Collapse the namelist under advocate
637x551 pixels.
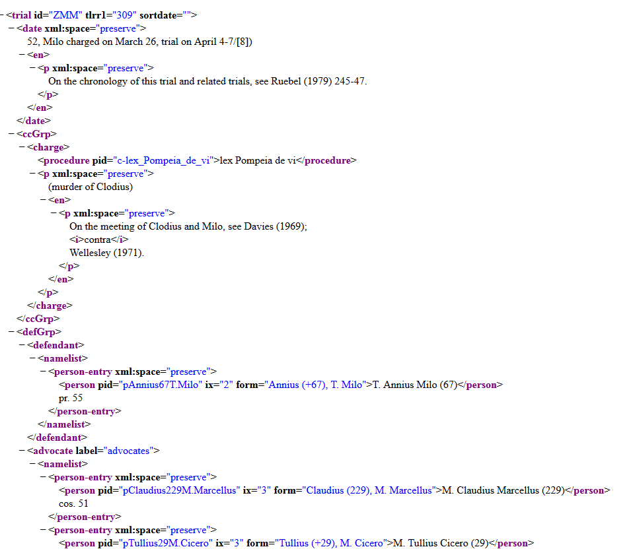(x=32, y=464)
